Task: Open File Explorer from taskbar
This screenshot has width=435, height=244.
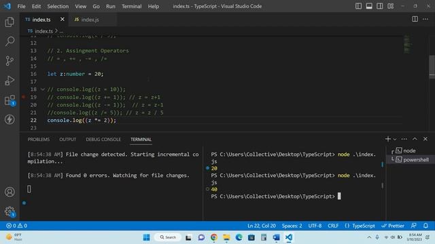Action: [x=226, y=237]
